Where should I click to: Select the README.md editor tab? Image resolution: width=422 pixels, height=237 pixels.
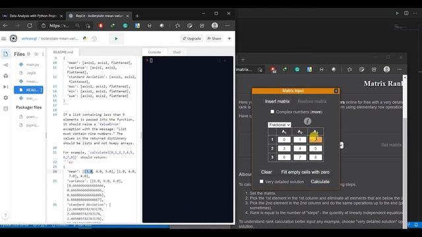63,52
